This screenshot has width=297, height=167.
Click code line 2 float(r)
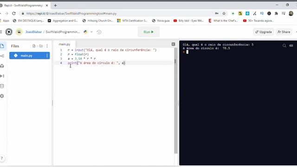(78, 54)
